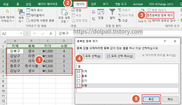Viewport: 182px width, 105px height.
Task: Click the formula bar cancel X icon
Action: point(35,34)
